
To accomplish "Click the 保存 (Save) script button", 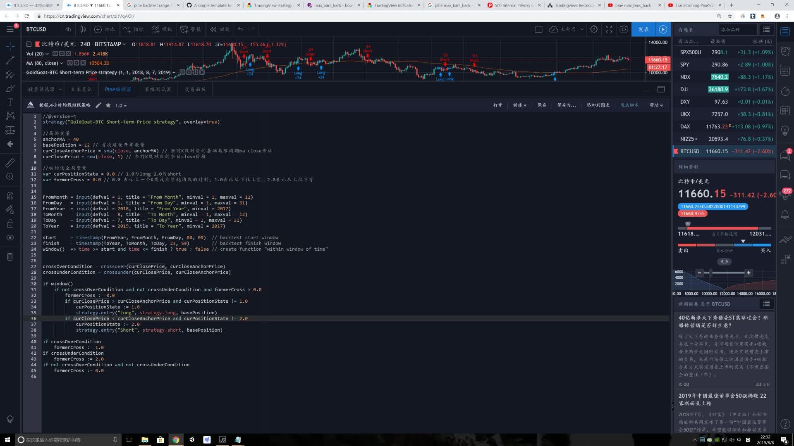I will pos(542,105).
